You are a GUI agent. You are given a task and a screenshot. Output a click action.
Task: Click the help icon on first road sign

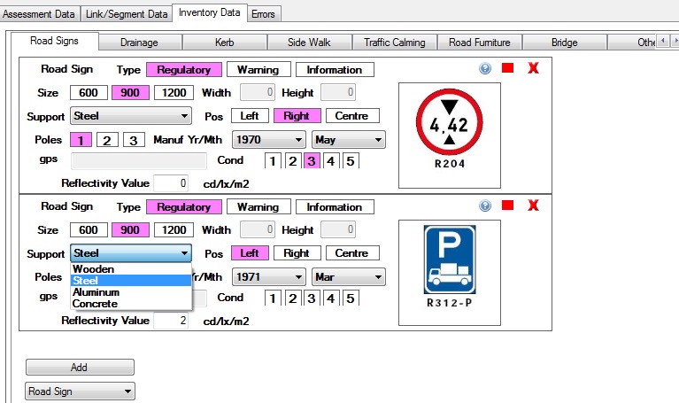coord(485,68)
